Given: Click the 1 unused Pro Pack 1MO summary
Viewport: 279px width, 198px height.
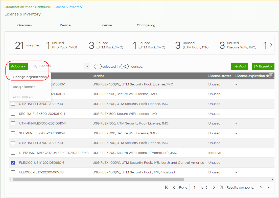Looking at the screenshot, I should pos(62,45).
